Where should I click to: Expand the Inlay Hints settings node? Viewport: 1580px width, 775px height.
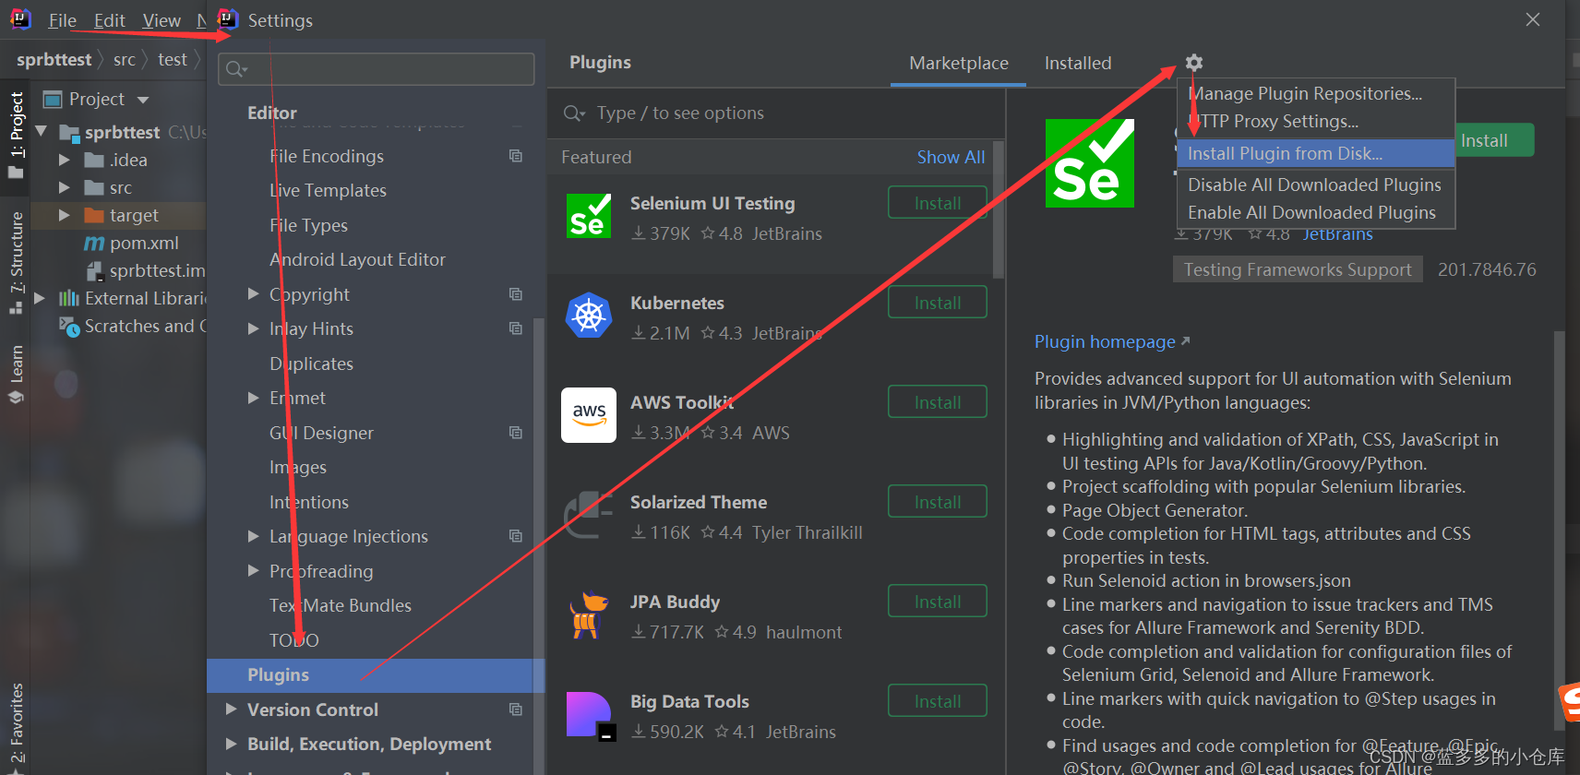point(253,328)
